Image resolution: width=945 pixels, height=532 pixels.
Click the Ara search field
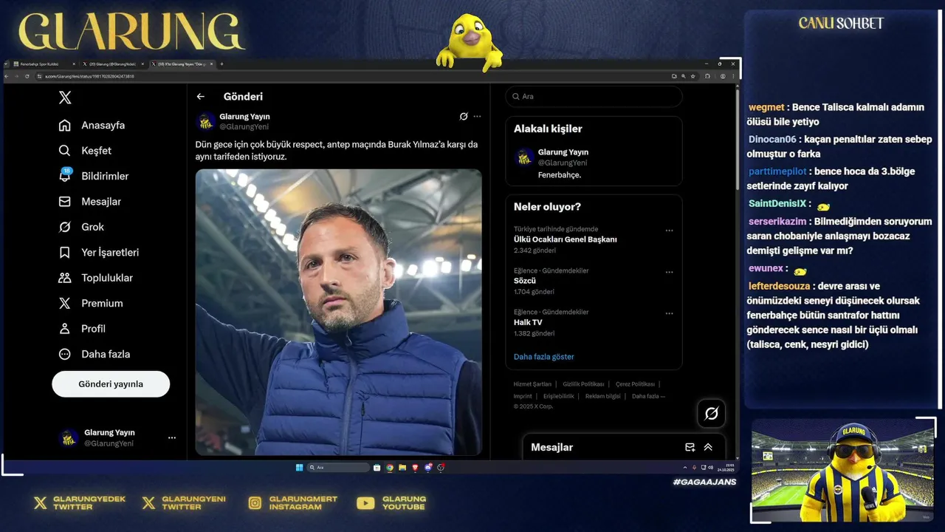click(594, 97)
